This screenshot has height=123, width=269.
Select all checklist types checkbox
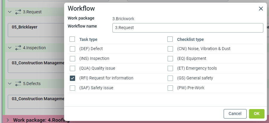[x=170, y=39]
